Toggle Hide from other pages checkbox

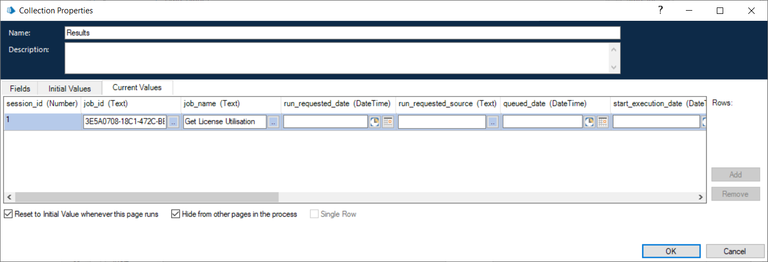[175, 214]
